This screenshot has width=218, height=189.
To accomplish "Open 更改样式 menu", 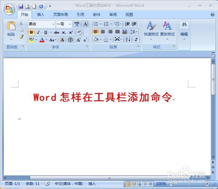I will point(167,30).
